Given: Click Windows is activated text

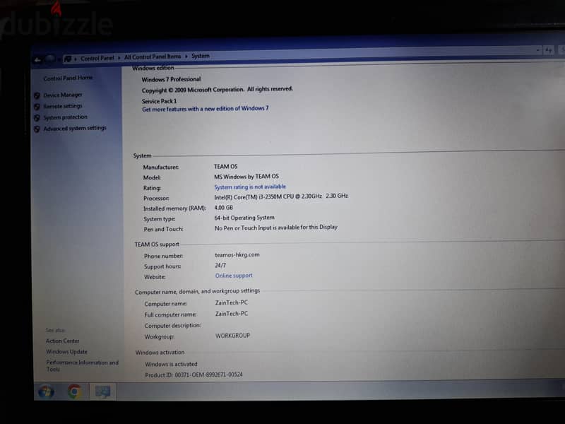Looking at the screenshot, I should point(171,364).
